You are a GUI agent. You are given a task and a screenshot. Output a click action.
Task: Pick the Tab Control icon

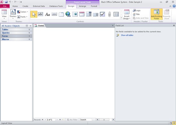point(61,14)
